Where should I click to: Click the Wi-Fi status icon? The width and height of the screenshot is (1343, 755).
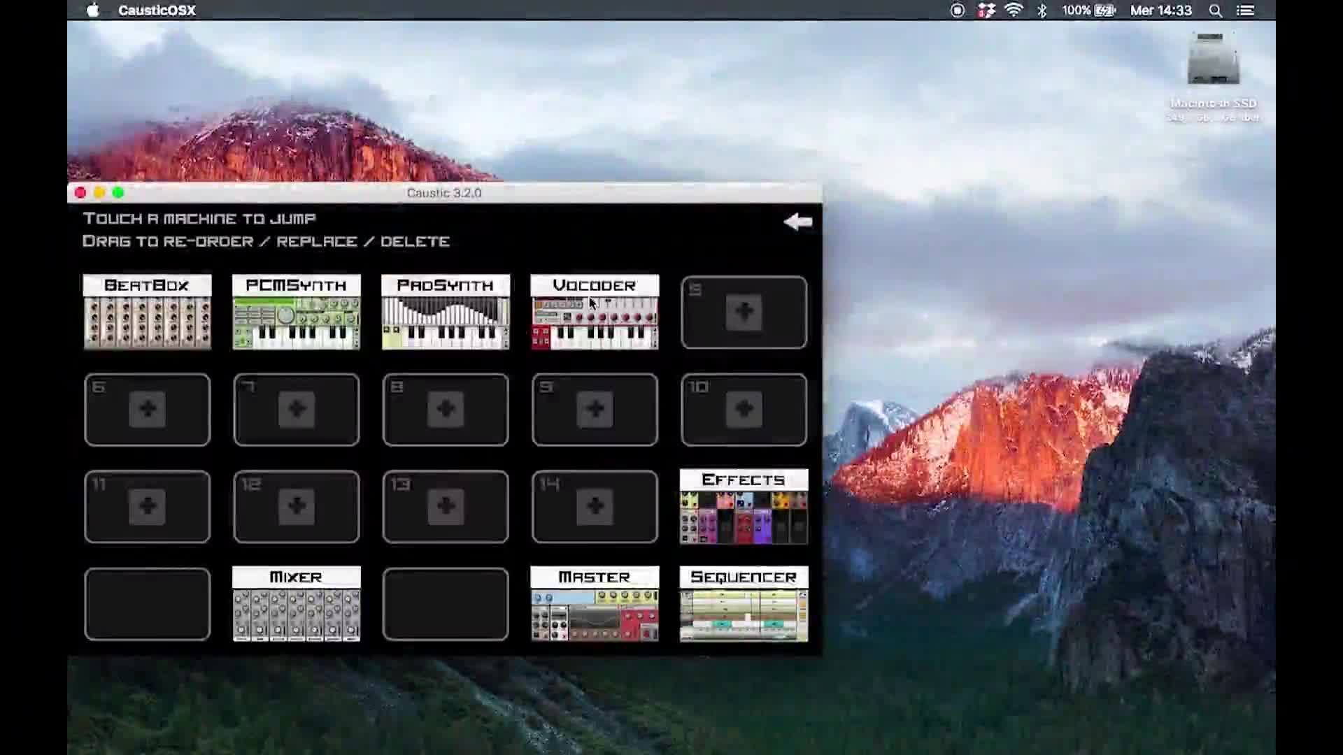(x=1014, y=10)
